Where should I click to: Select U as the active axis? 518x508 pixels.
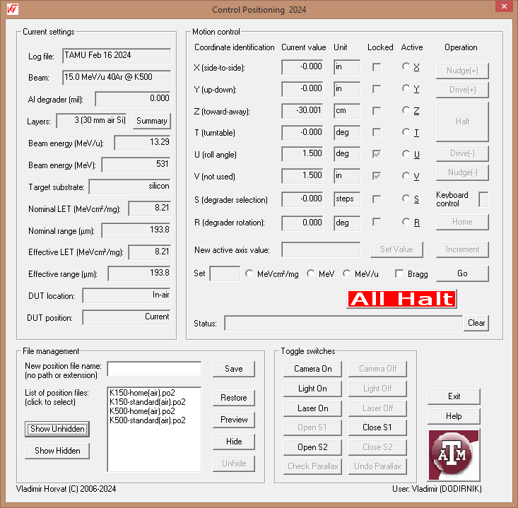[x=406, y=153]
